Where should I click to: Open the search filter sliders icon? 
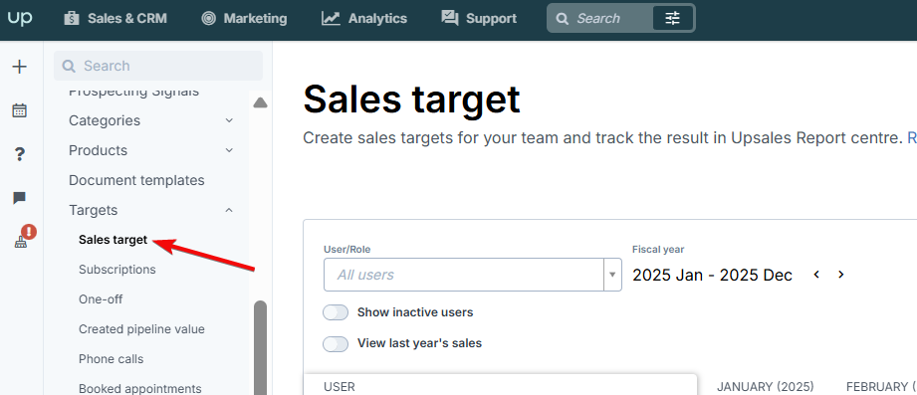point(672,19)
